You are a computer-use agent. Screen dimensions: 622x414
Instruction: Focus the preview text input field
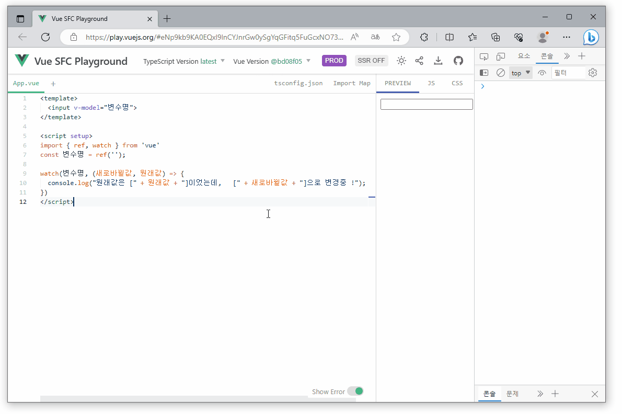pyautogui.click(x=427, y=105)
